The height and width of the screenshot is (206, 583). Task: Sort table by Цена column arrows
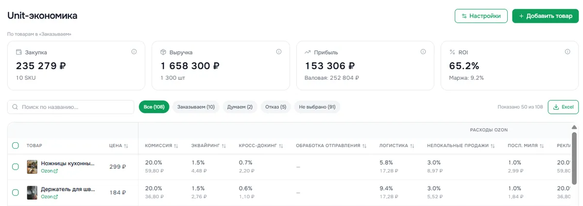126,145
